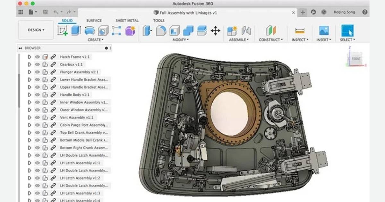Open the CREATE dropdown menu

[x=96, y=40]
